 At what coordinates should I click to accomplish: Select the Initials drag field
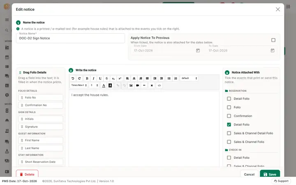(x=41, y=119)
